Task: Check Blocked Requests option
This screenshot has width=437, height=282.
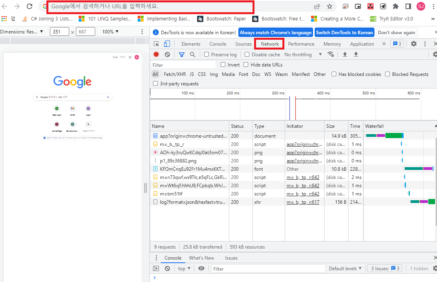Action: (387, 74)
